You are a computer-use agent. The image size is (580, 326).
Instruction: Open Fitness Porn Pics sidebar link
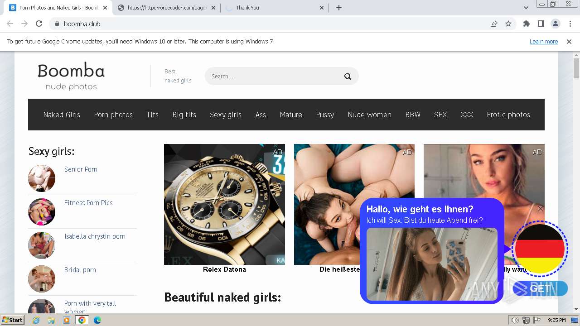[88, 202]
